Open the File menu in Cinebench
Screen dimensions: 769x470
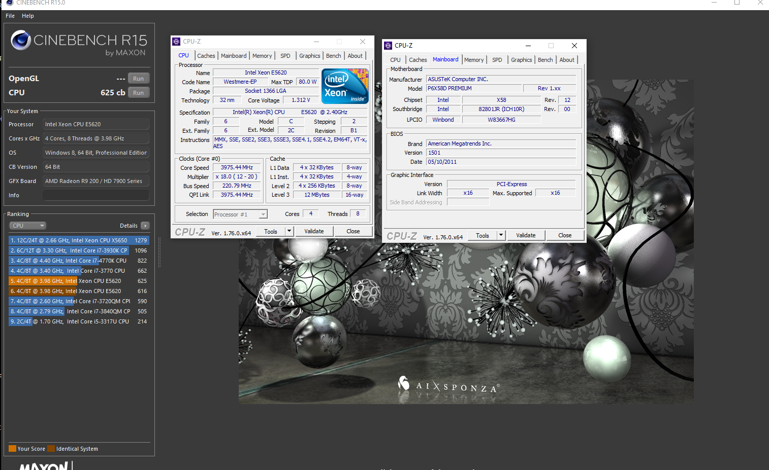coord(10,16)
